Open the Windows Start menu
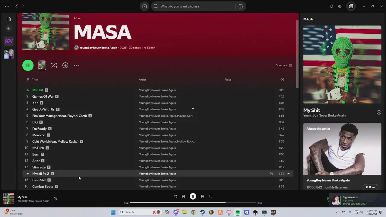The width and height of the screenshot is (386, 217). tap(113, 212)
